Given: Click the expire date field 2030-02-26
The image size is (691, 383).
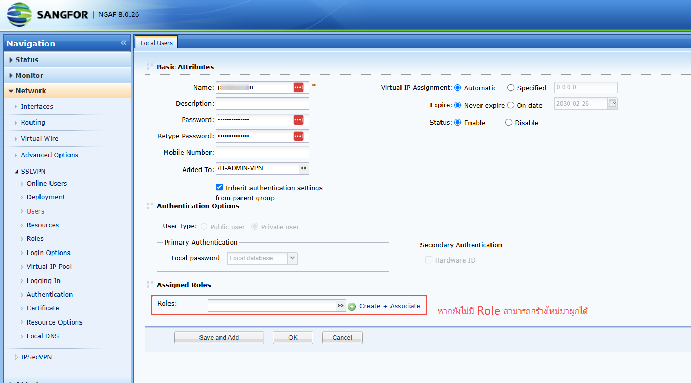Looking at the screenshot, I should [581, 104].
